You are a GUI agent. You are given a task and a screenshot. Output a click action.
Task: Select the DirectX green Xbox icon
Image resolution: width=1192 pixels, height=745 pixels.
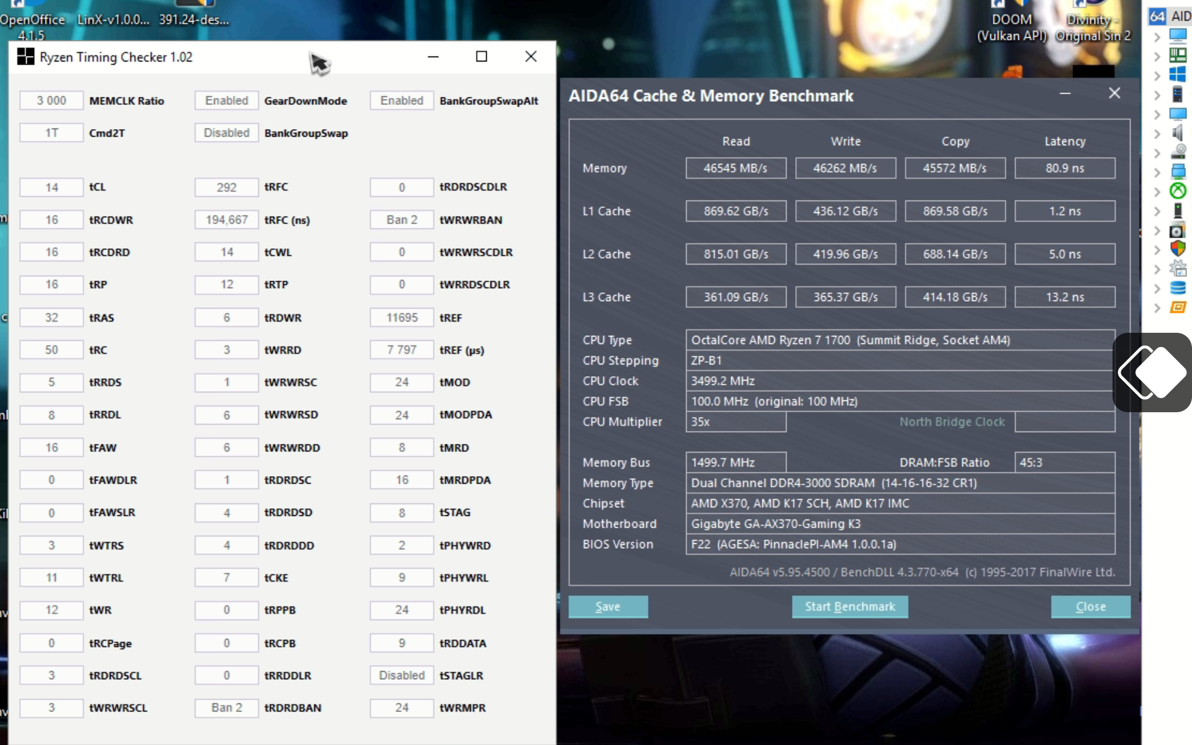pos(1177,191)
